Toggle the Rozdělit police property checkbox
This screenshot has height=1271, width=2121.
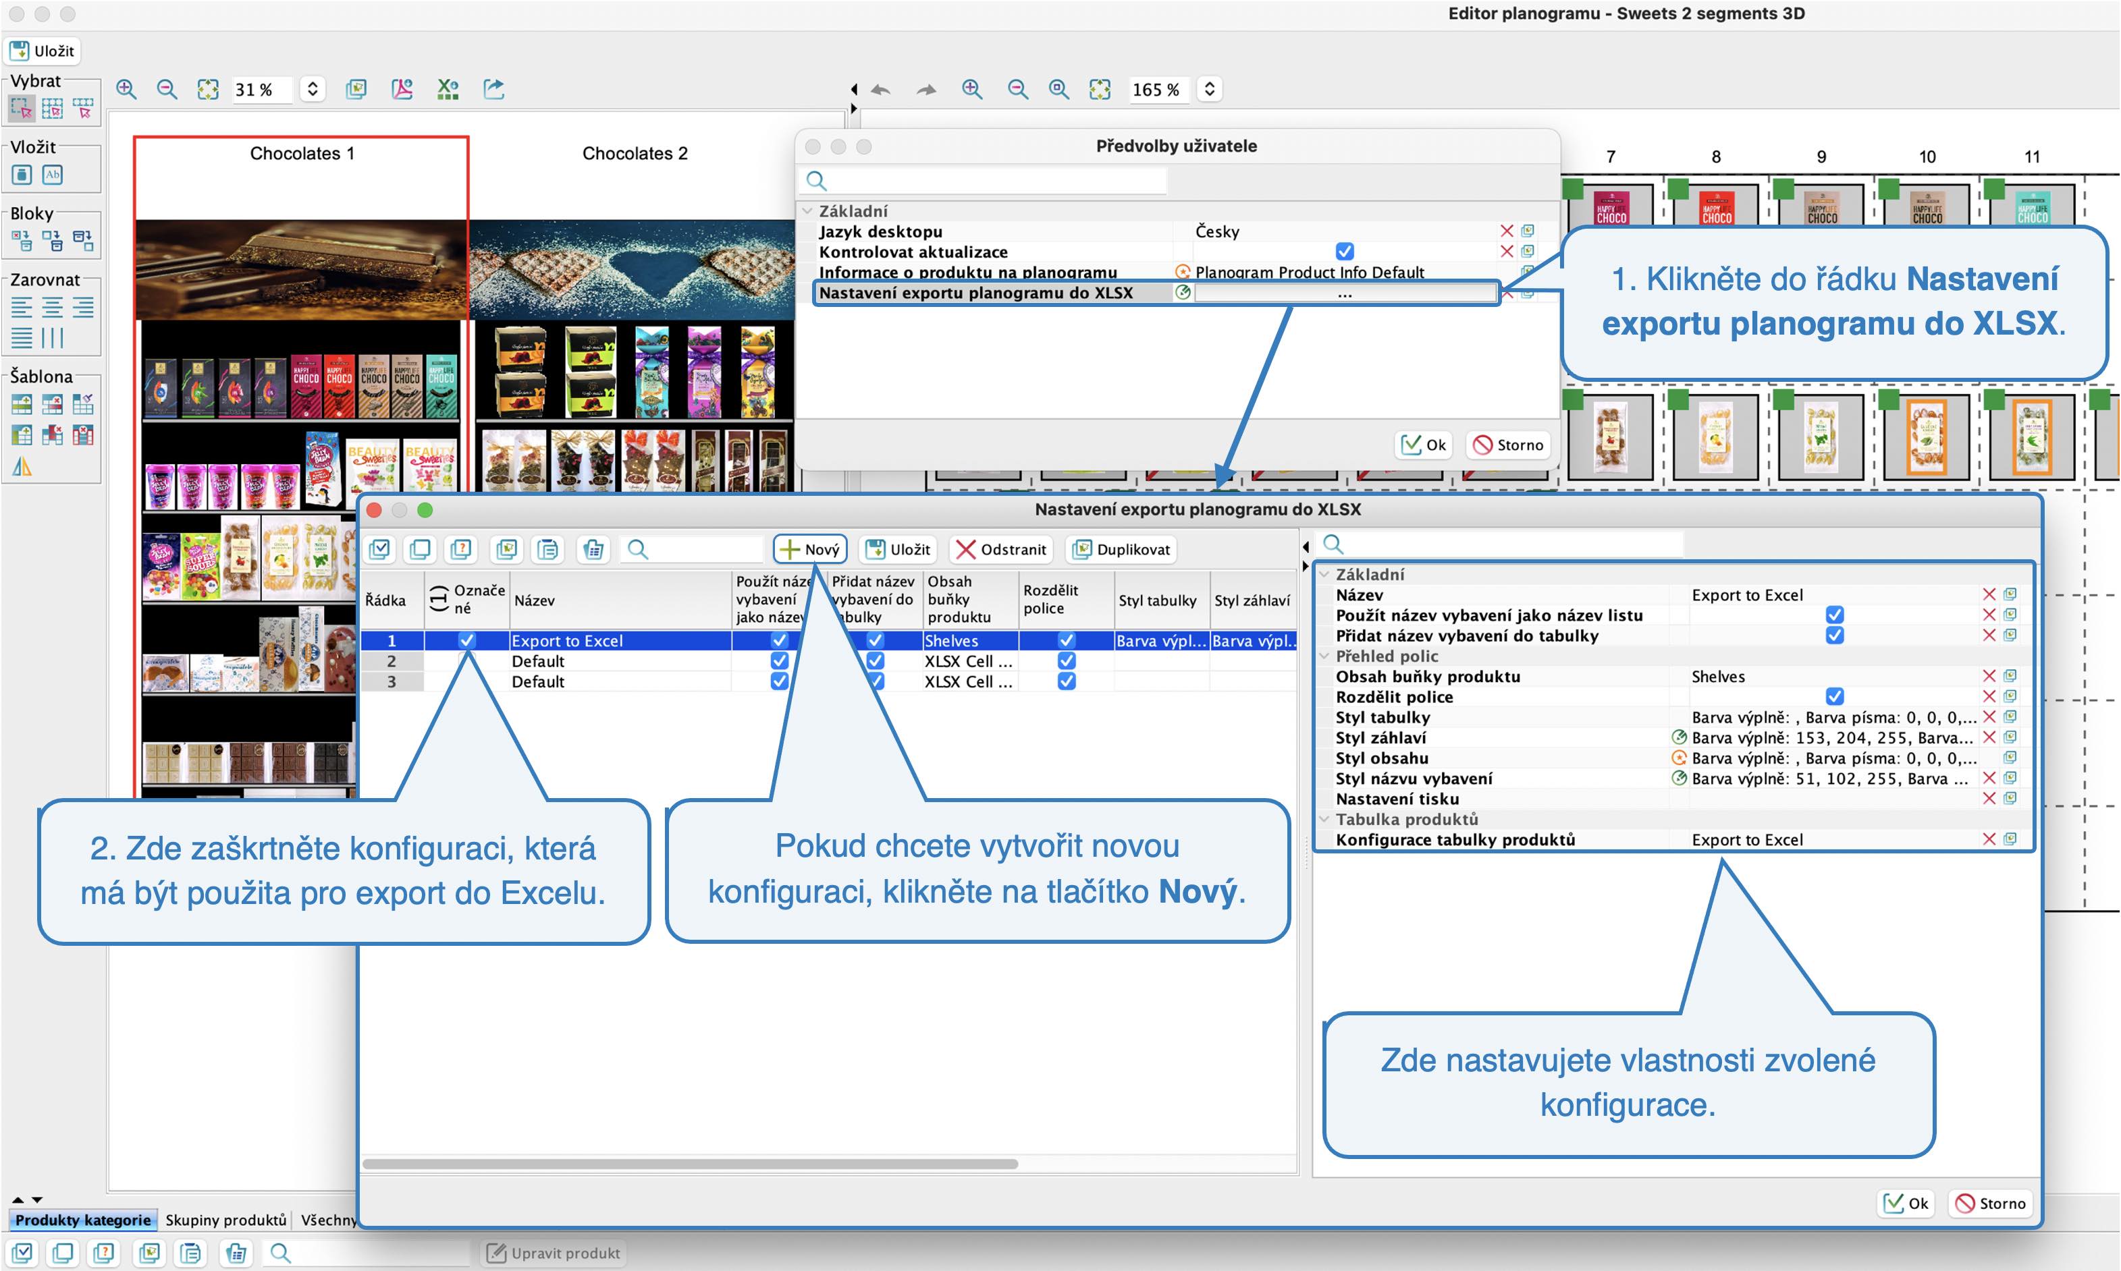(x=1834, y=696)
